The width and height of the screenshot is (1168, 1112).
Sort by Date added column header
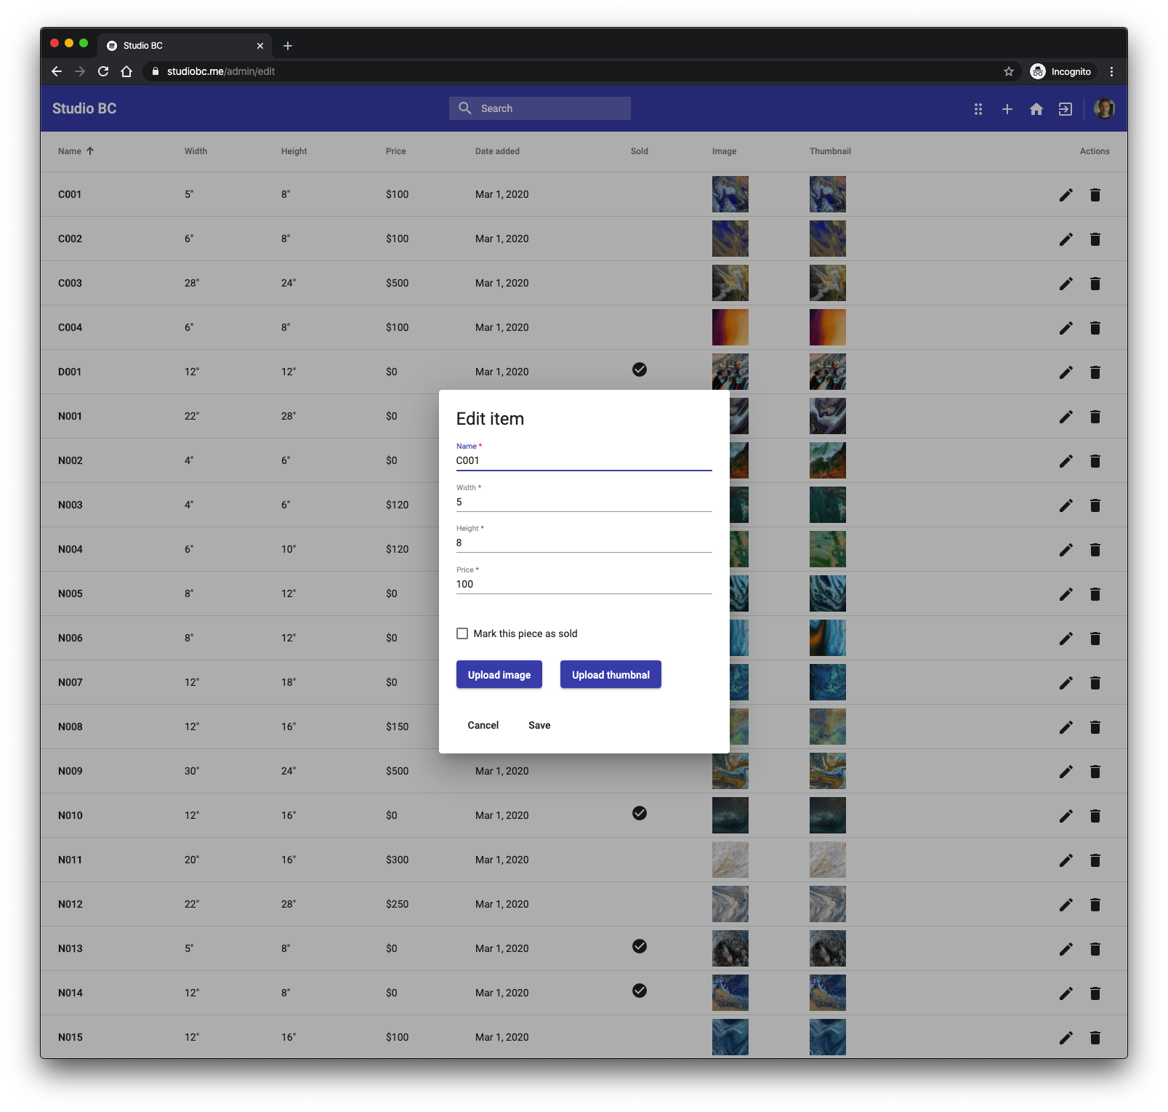497,151
